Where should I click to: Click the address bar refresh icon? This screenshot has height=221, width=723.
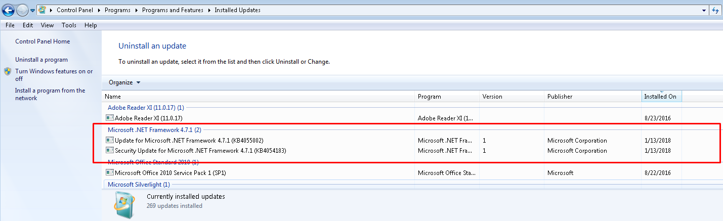tap(715, 10)
